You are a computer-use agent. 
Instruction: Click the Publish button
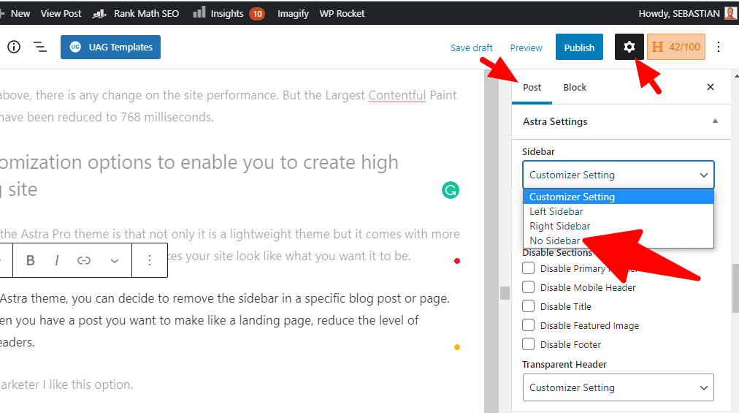click(579, 48)
